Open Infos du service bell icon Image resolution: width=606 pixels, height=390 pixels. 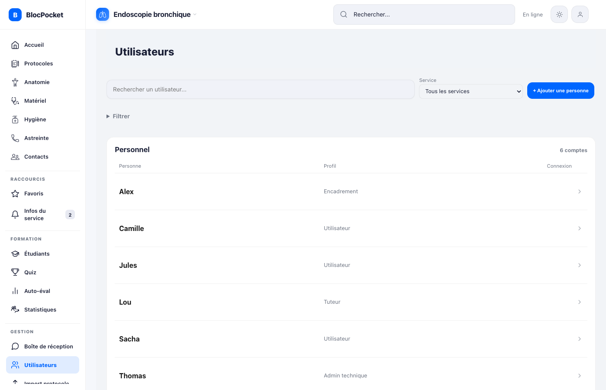click(x=15, y=214)
